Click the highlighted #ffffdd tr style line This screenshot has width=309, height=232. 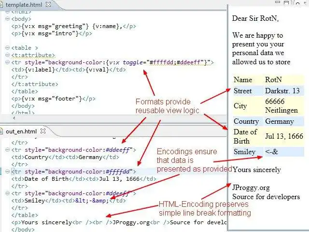73,172
